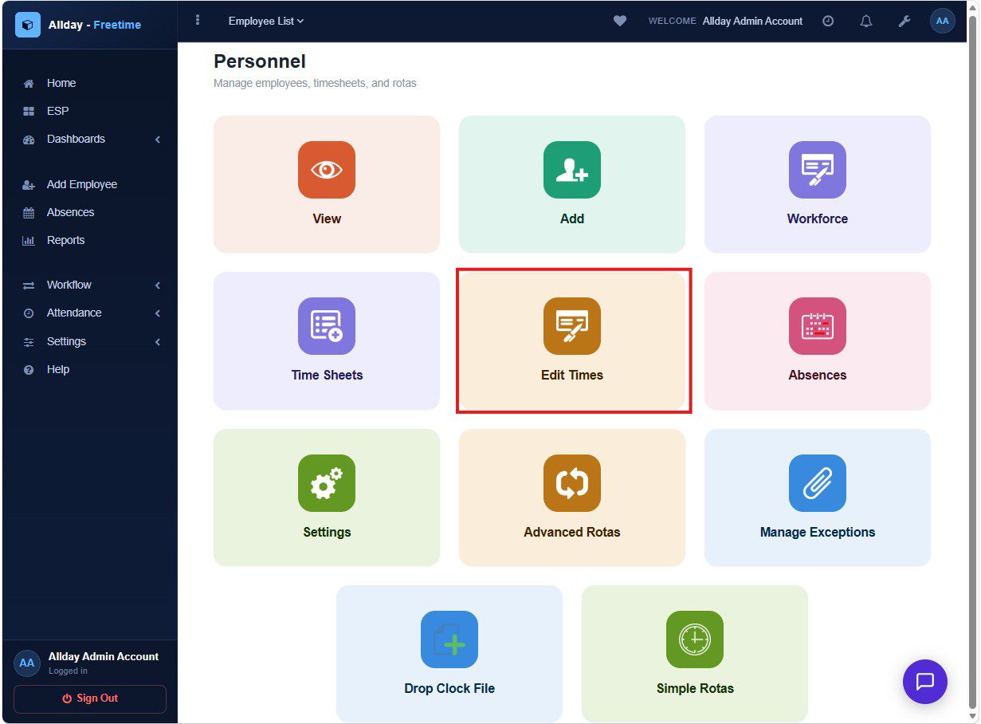Expand the Attendance sidebar chevron
This screenshot has width=981, height=724.
coord(158,313)
